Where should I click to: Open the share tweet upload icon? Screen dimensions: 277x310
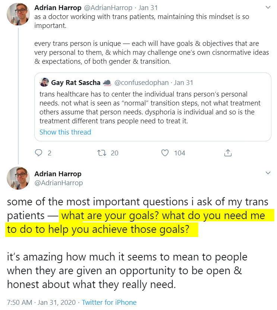coord(228,153)
